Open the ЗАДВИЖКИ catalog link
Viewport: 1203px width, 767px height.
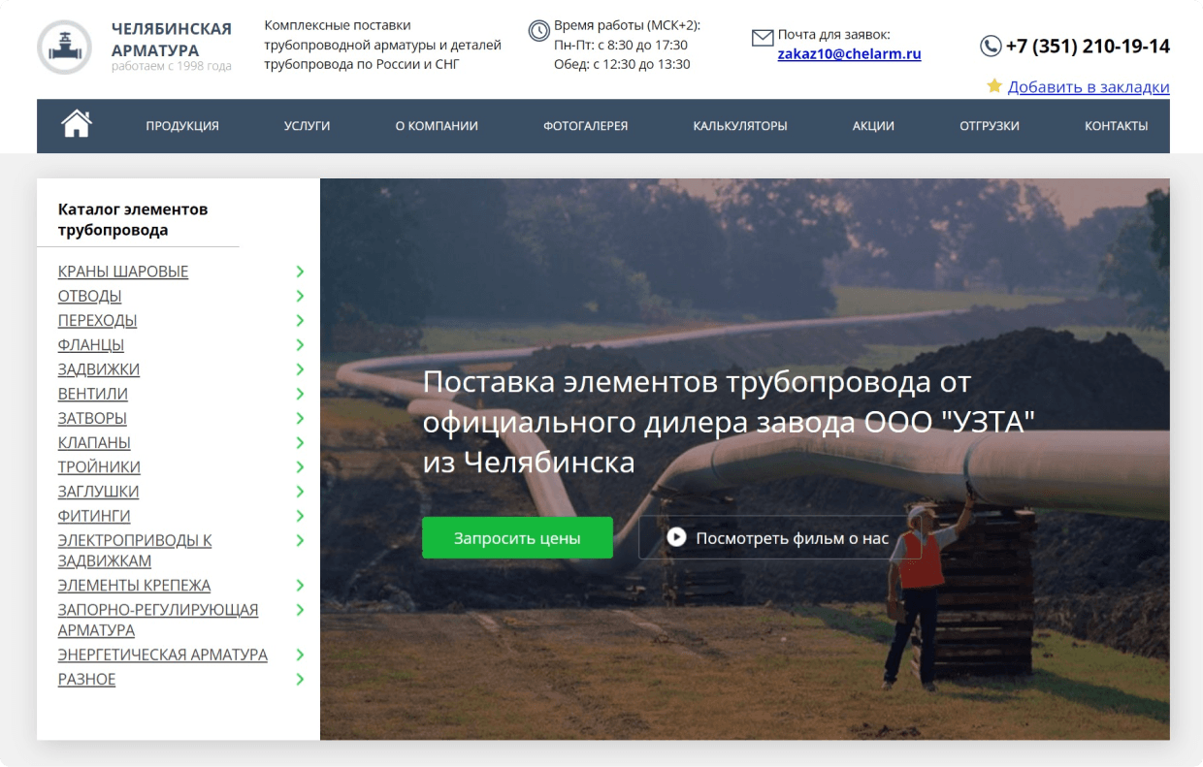pyautogui.click(x=99, y=369)
